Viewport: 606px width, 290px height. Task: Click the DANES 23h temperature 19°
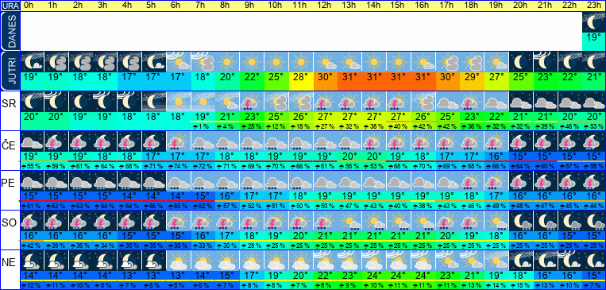click(x=593, y=37)
